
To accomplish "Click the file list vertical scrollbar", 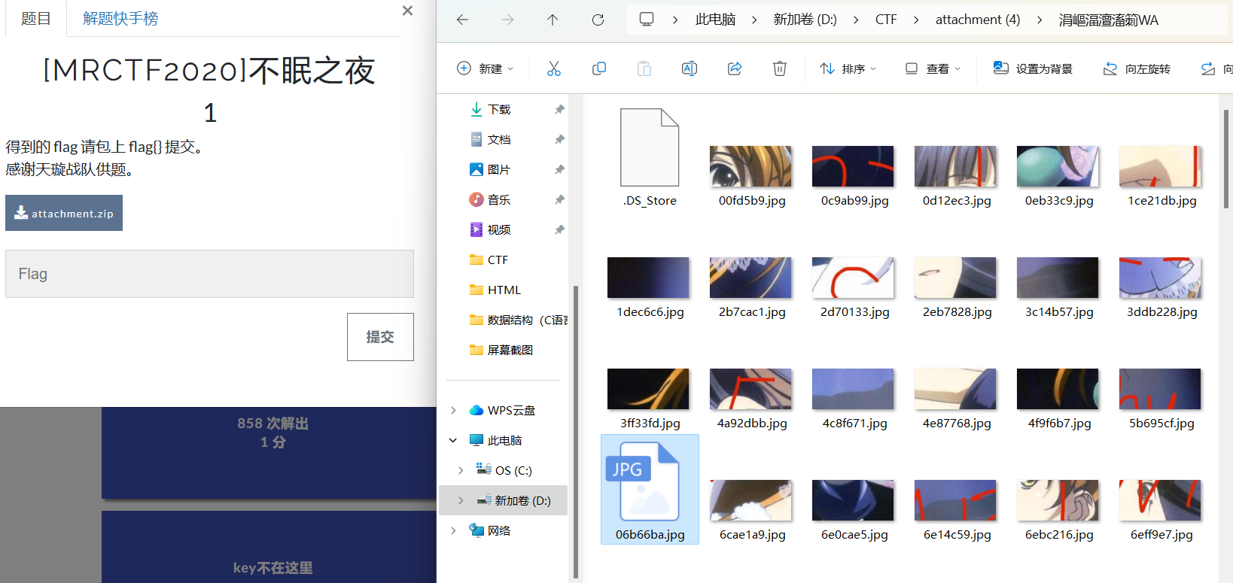I will (1226, 158).
